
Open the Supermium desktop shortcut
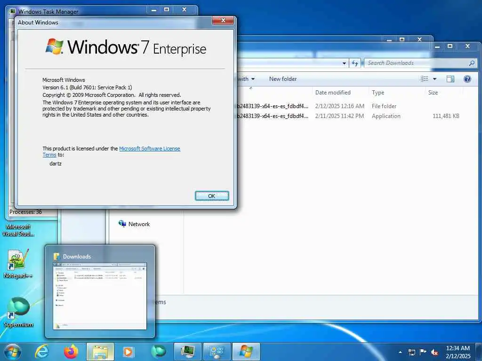click(18, 312)
